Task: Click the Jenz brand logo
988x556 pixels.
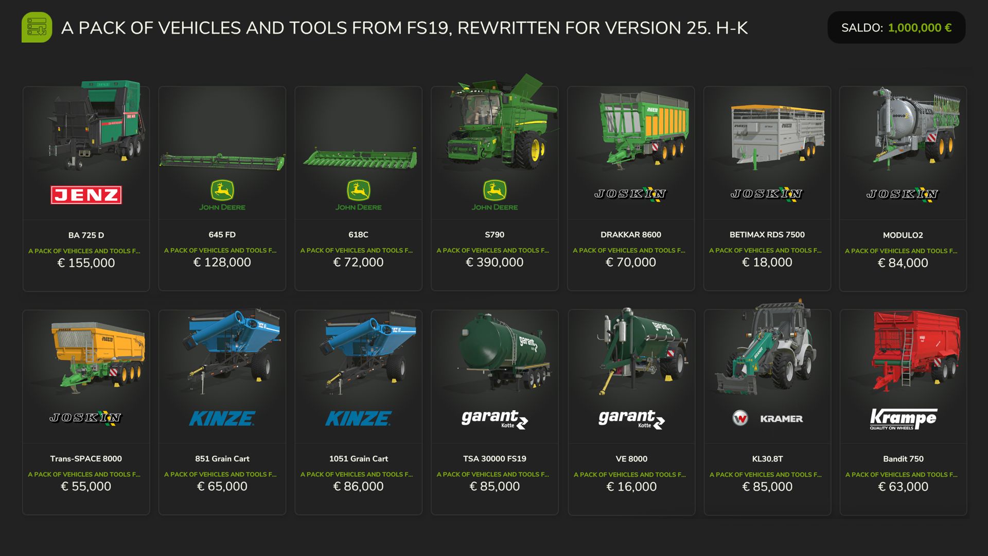Action: (86, 195)
